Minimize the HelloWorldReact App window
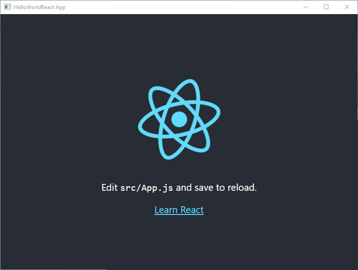This screenshot has height=270, width=358. 306,7
